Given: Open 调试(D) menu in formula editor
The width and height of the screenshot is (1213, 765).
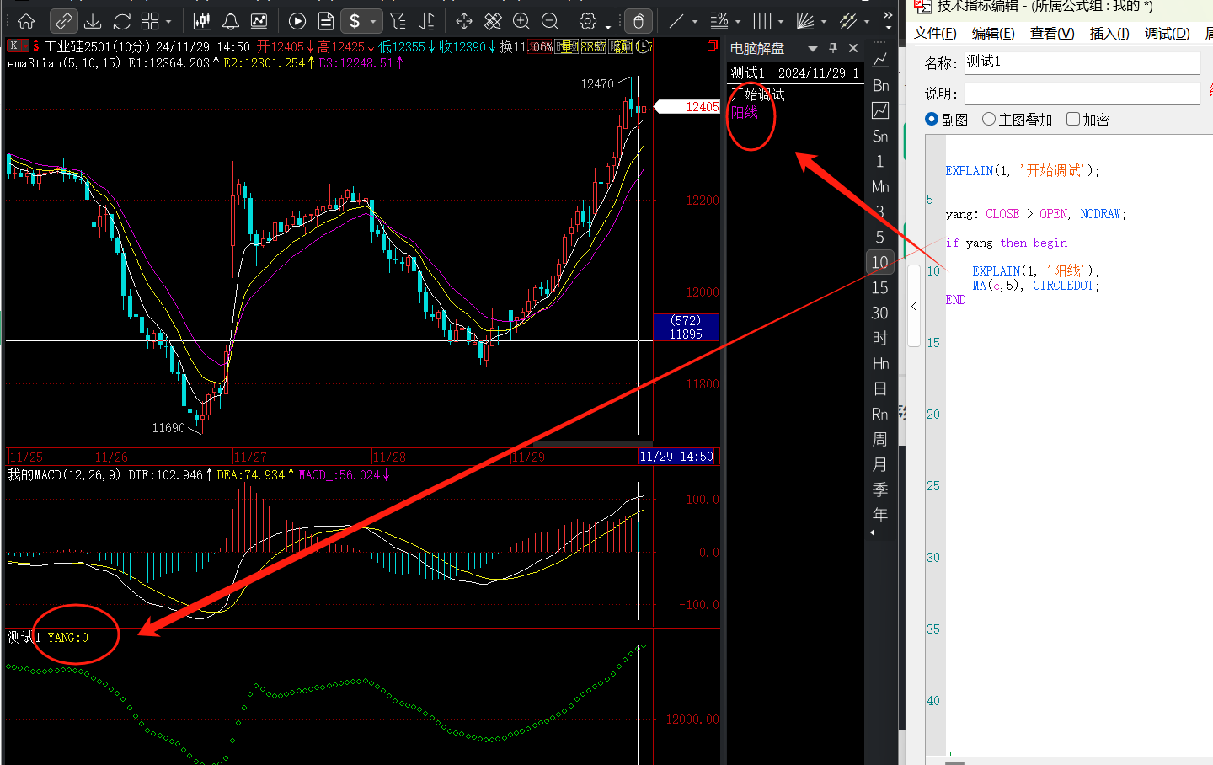Looking at the screenshot, I should pos(1168,34).
